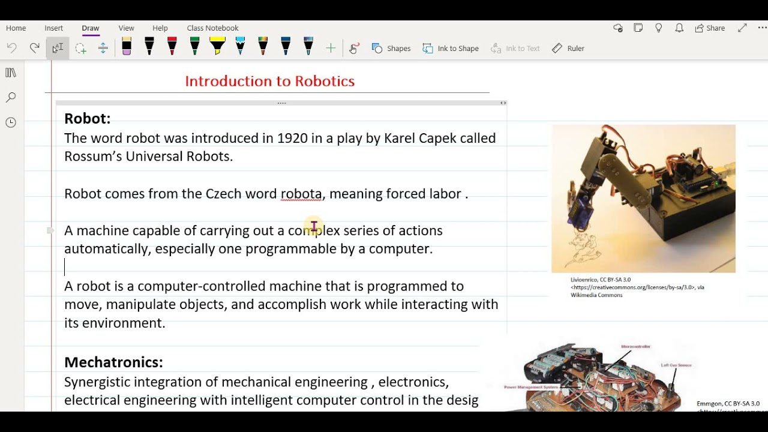Open the Insert tab
Viewport: 768px width, 432px height.
click(53, 28)
